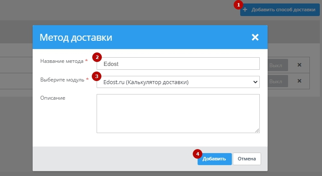
Task: Click the Название метода label
Action: 61,61
